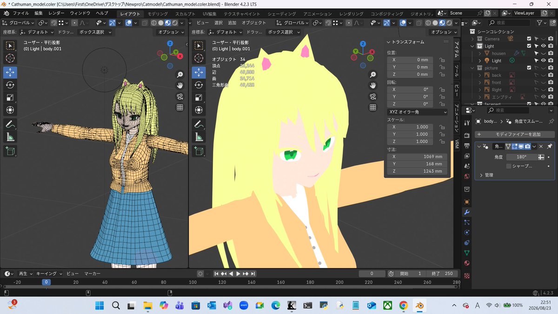Open the Modifier properties wrench tab

click(467, 212)
